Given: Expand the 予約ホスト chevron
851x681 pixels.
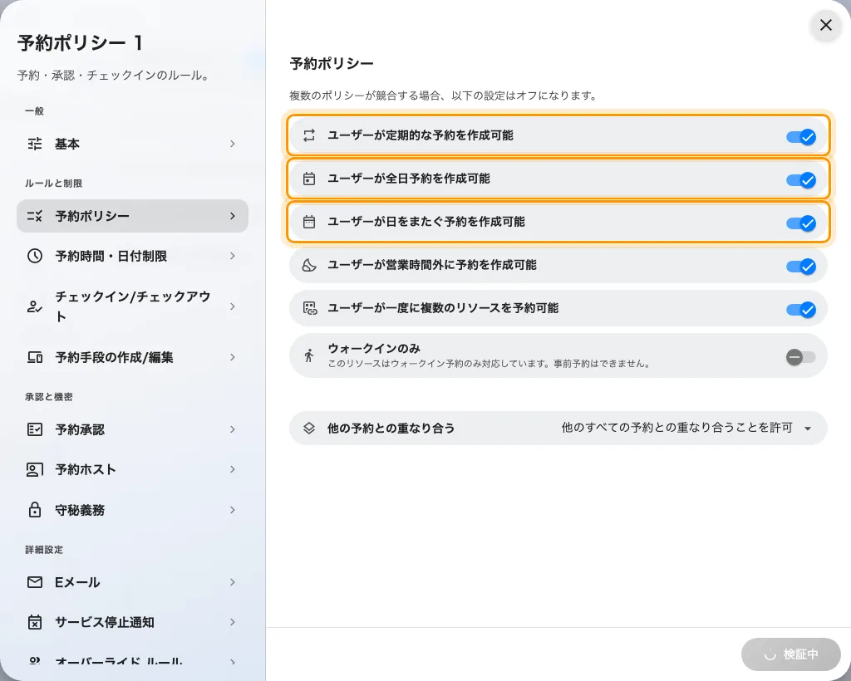Looking at the screenshot, I should click(x=233, y=469).
